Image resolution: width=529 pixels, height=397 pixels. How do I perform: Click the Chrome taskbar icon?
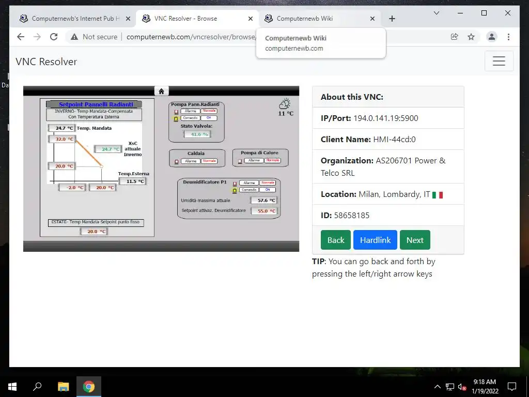(x=89, y=387)
